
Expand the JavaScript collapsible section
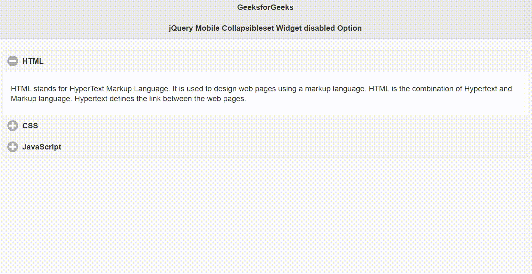click(265, 147)
